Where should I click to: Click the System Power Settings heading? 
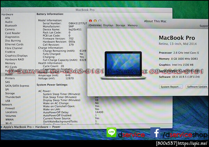[x=52, y=85]
